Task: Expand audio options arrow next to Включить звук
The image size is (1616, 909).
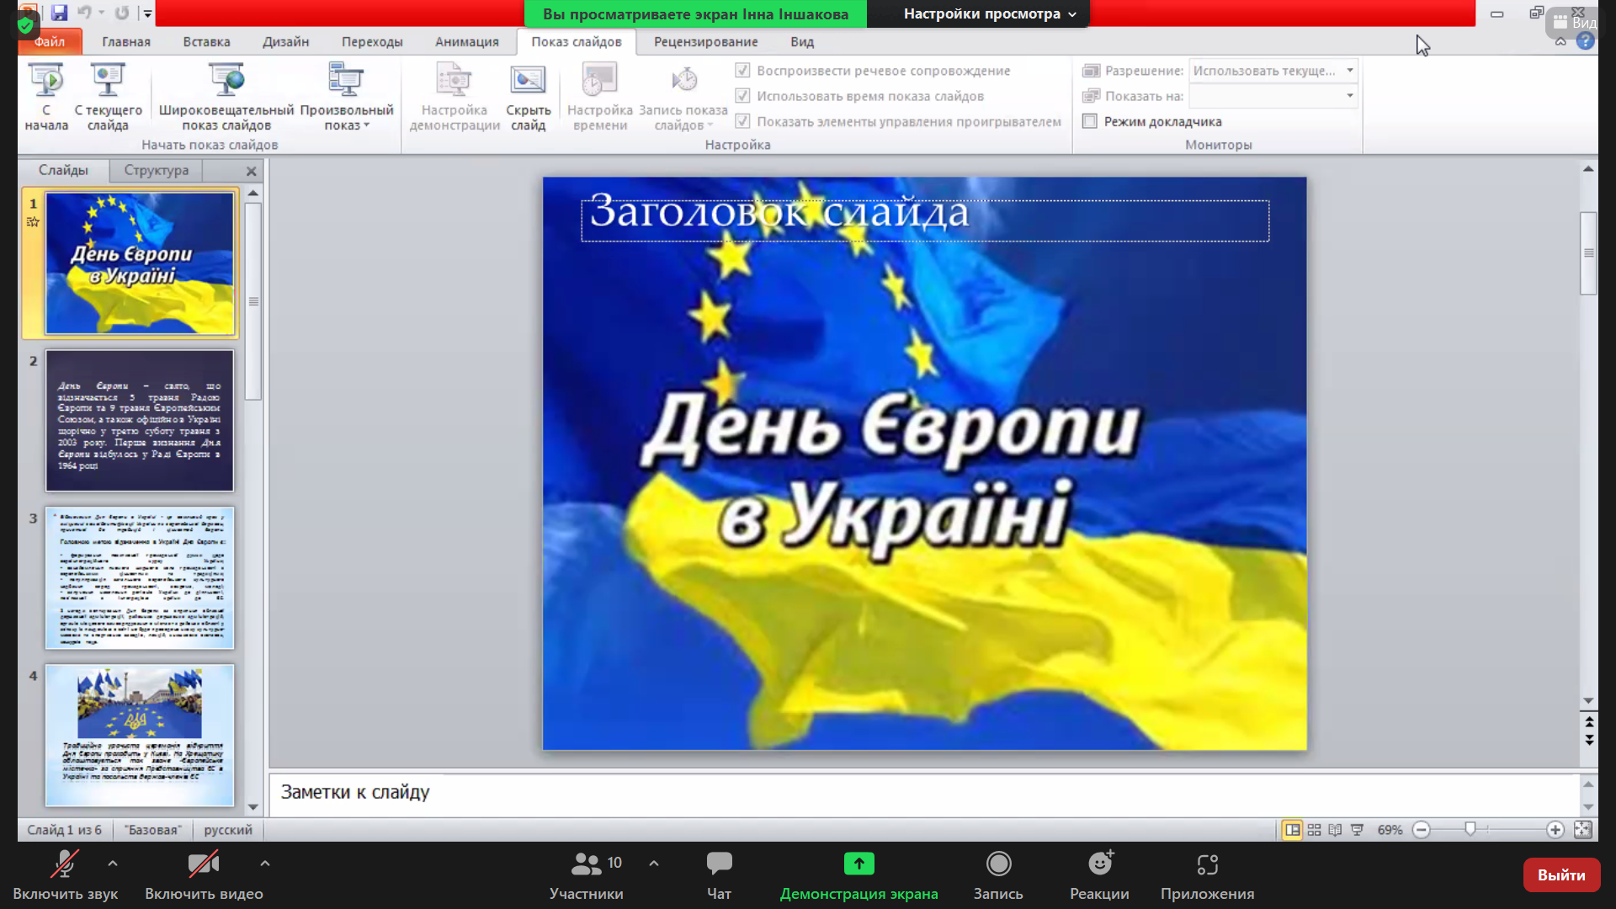Action: pyautogui.click(x=113, y=864)
